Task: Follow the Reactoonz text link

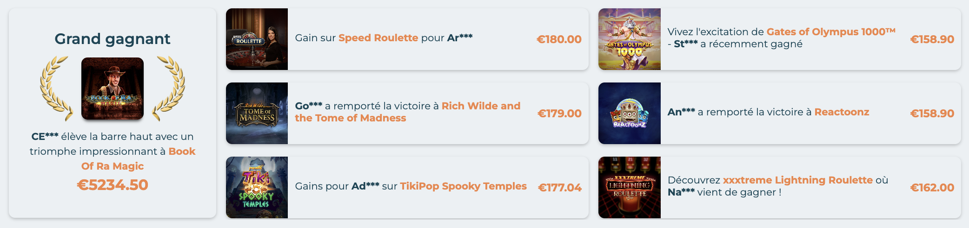Action: pos(842,112)
